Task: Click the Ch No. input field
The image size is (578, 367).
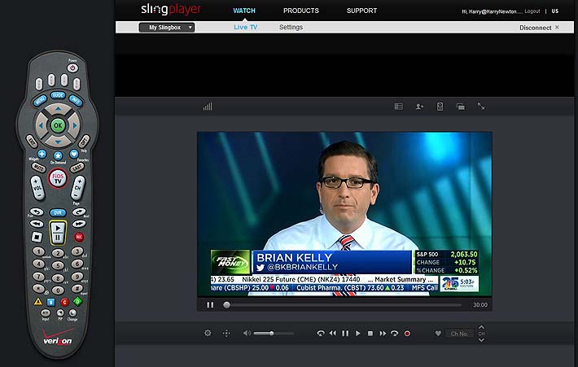Action: pyautogui.click(x=459, y=334)
